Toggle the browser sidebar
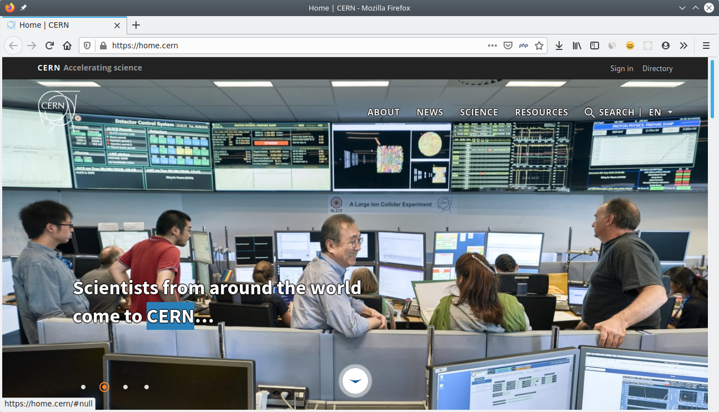The width and height of the screenshot is (719, 412). point(595,46)
